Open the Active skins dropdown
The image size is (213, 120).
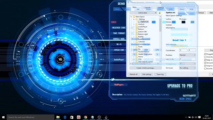143,13
